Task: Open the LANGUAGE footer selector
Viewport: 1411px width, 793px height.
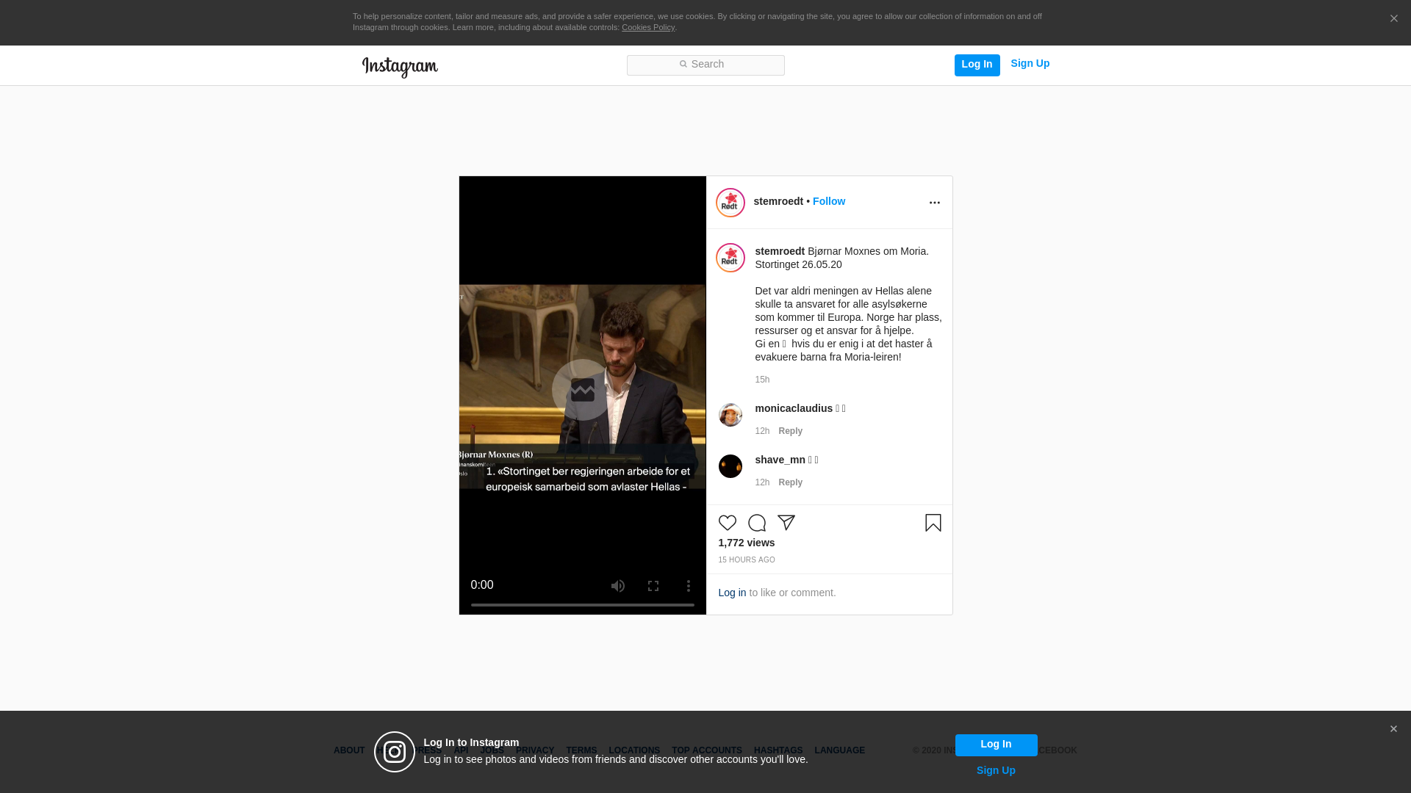Action: [839, 750]
